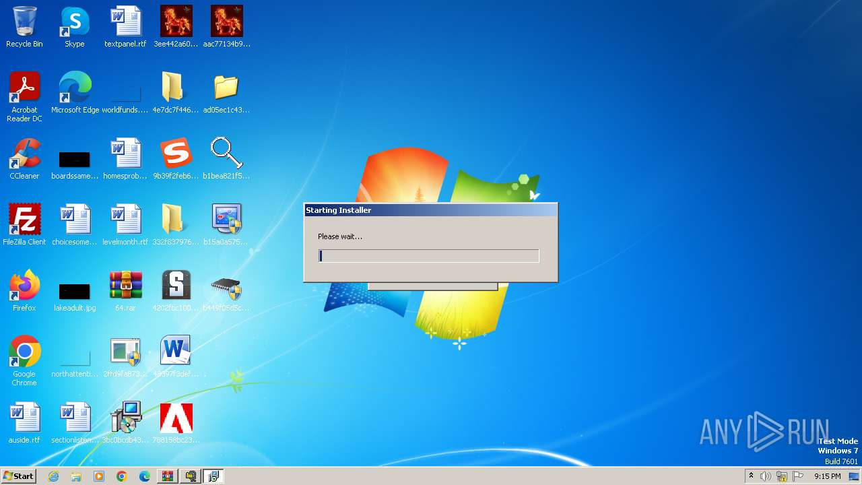The width and height of the screenshot is (862, 485).
Task: Select the 48397f3def Word icon
Action: coord(176,357)
